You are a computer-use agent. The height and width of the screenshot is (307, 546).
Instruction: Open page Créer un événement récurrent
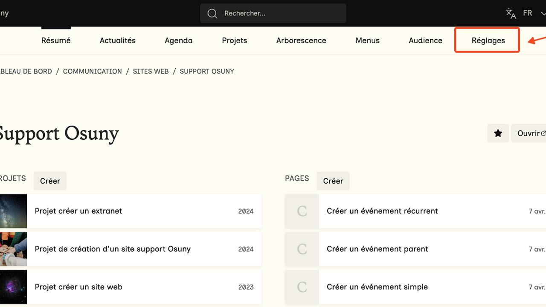pos(382,211)
